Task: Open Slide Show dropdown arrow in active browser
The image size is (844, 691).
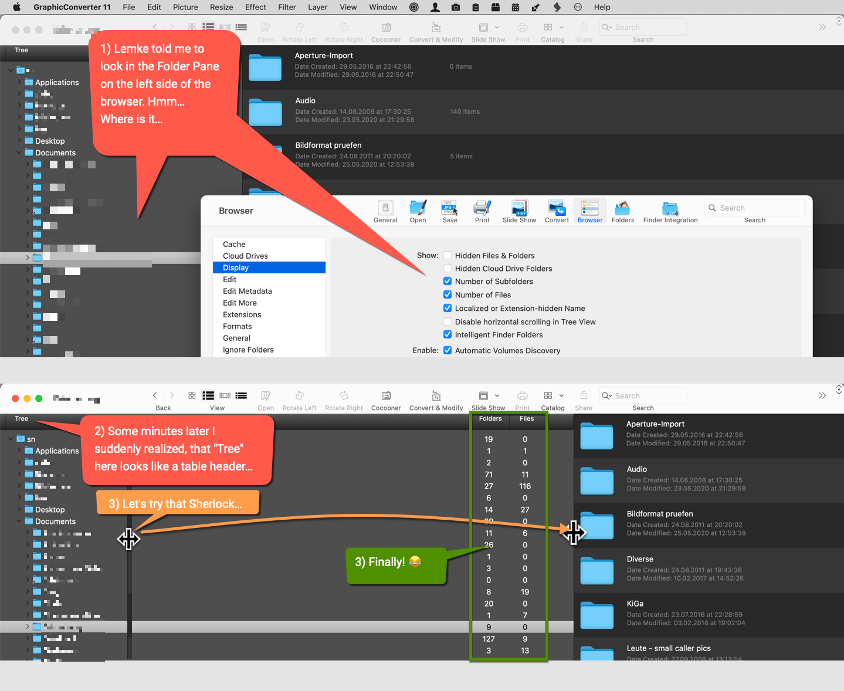Action: tap(497, 396)
